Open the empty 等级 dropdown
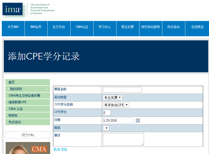Screen dimensions: 209x154 click(106, 128)
